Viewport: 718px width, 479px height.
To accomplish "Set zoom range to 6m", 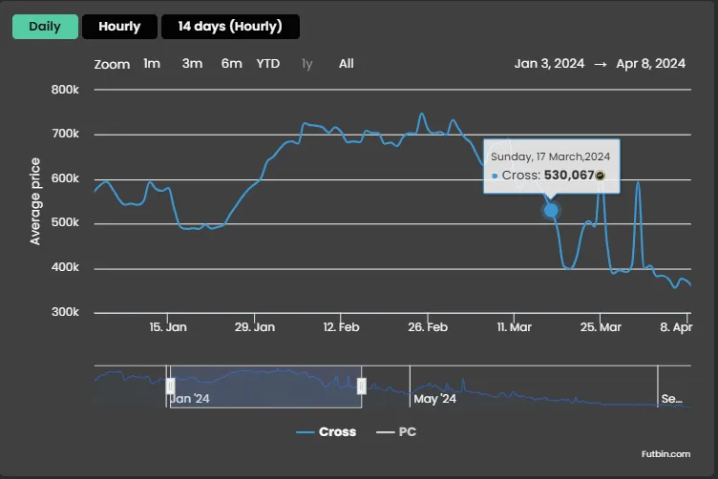I will [x=231, y=64].
